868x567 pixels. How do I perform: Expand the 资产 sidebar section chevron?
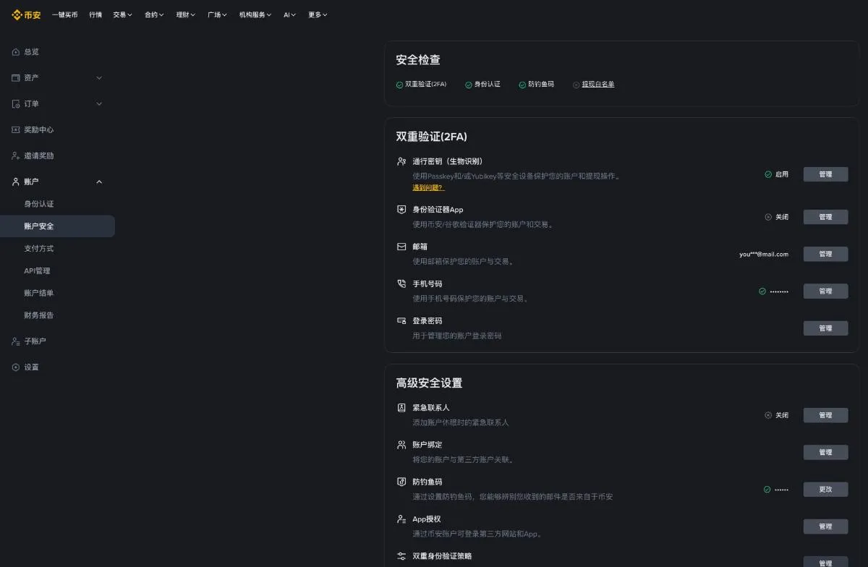99,77
